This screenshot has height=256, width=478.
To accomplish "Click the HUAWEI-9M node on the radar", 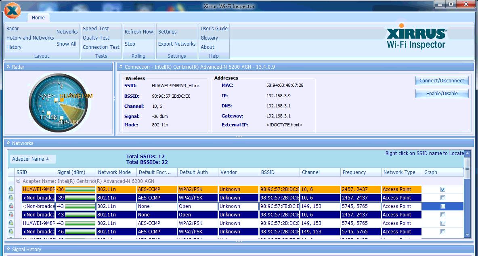I will 61,99.
